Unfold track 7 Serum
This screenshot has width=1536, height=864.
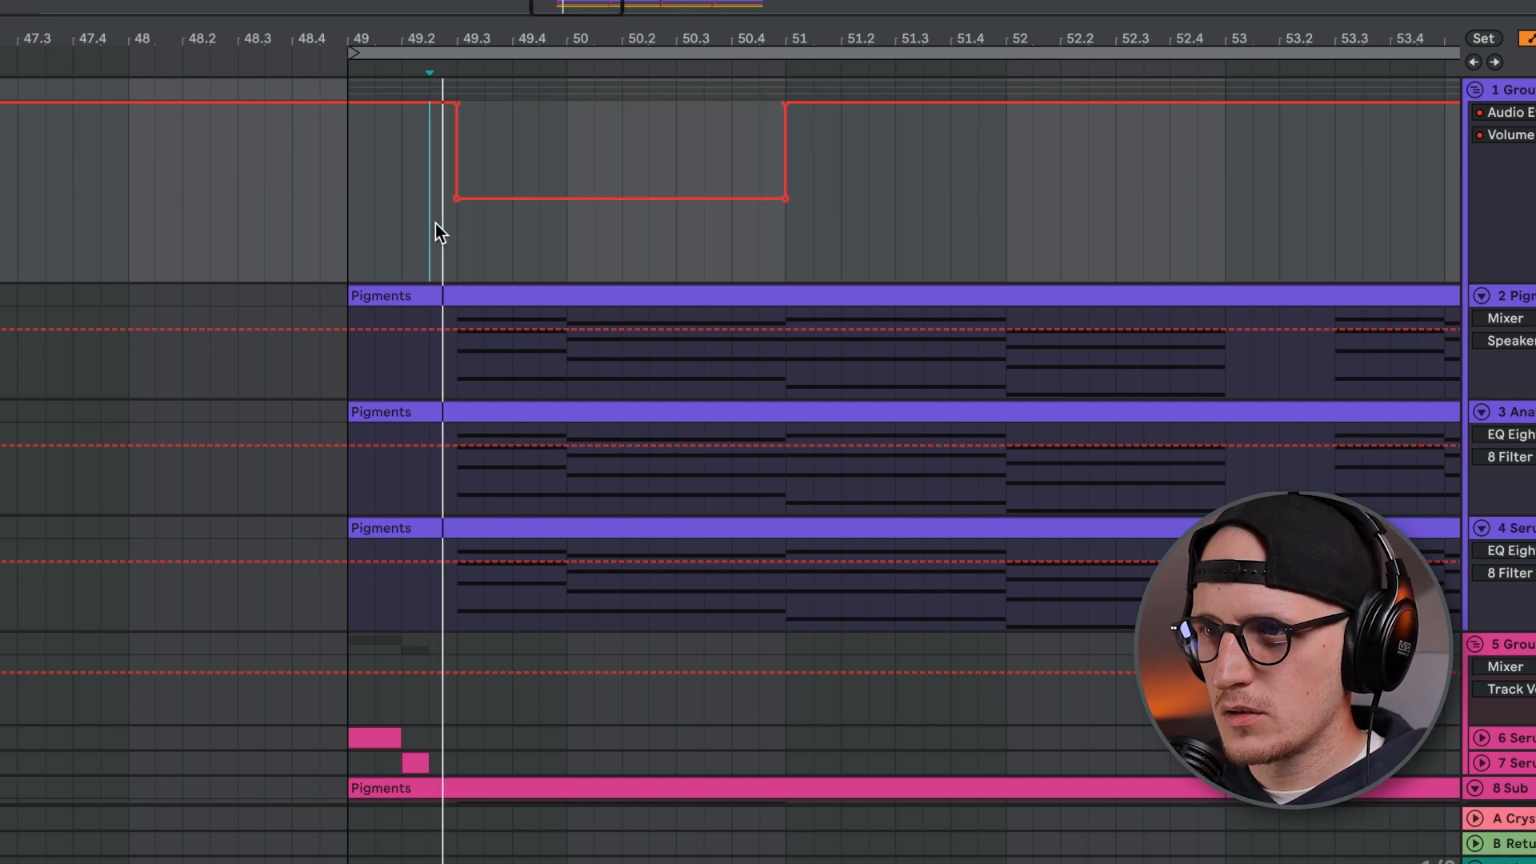(1482, 763)
